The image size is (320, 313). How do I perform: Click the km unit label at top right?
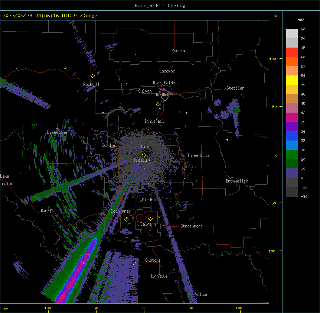tap(276, 16)
